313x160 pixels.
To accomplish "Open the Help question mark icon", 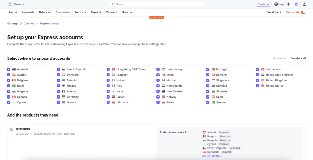I will click(276, 4).
